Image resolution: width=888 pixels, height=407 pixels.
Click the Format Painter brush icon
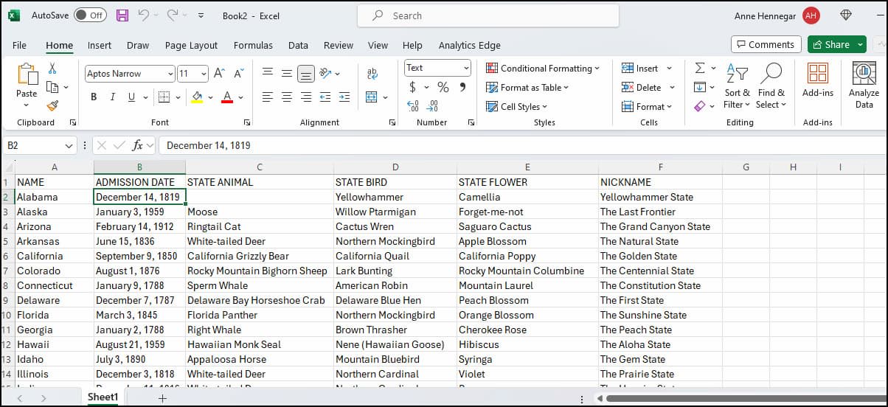point(52,105)
